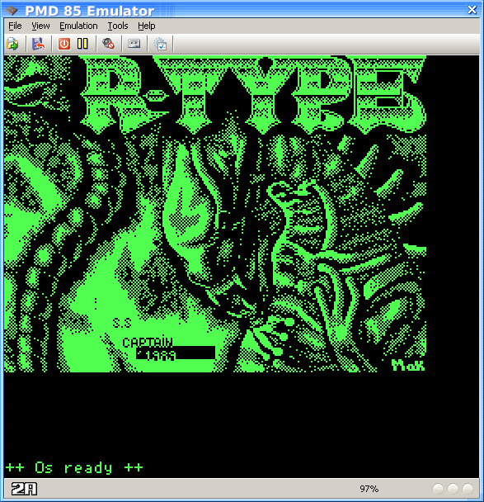484x502 pixels.
Task: Click the '++ Os ready ++' prompt text
Action: pos(74,468)
